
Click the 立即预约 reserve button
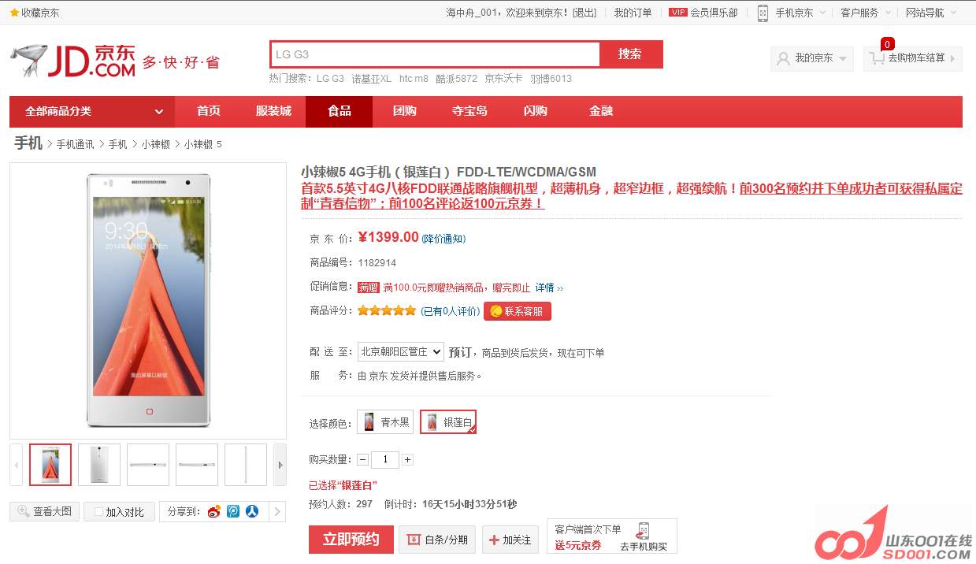click(x=351, y=540)
